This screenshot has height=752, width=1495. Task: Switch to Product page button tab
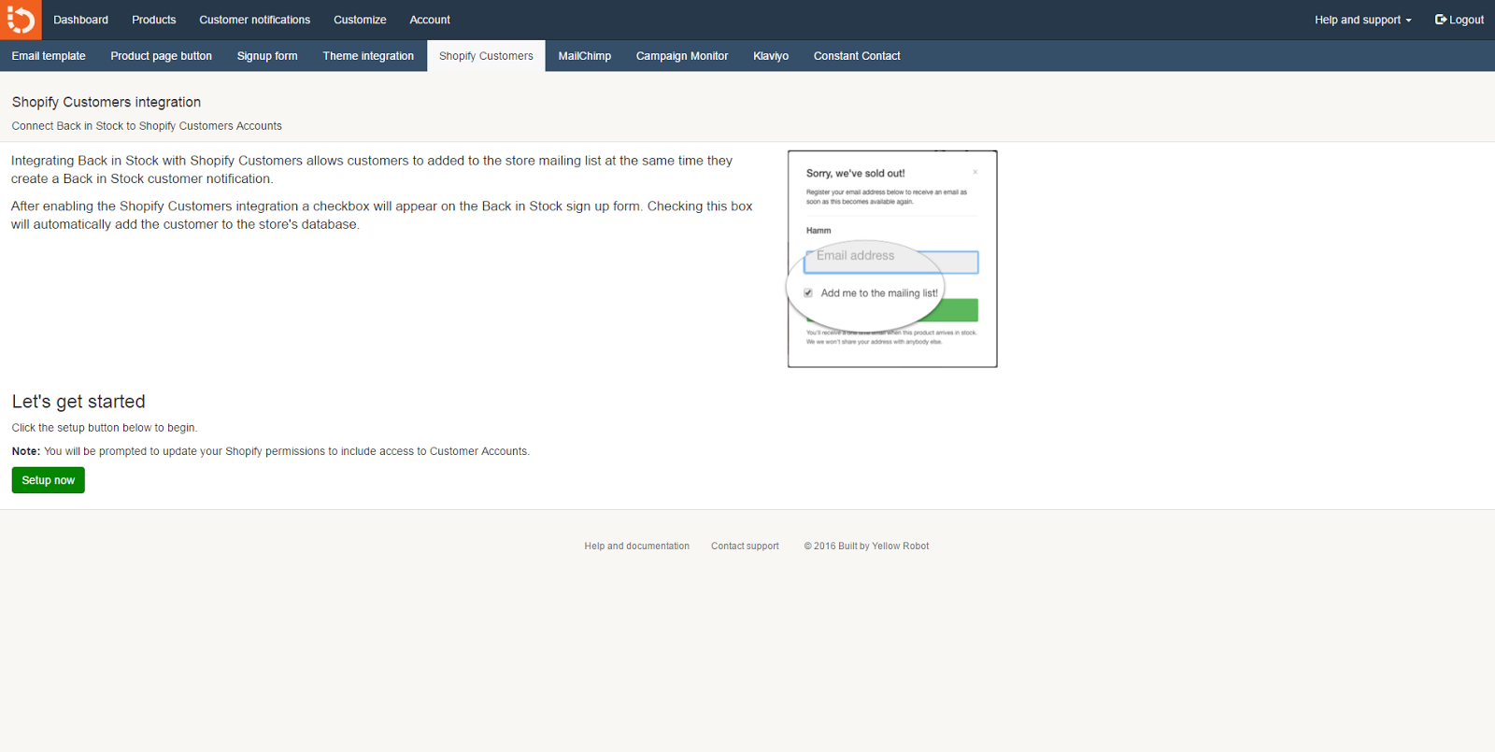(161, 56)
